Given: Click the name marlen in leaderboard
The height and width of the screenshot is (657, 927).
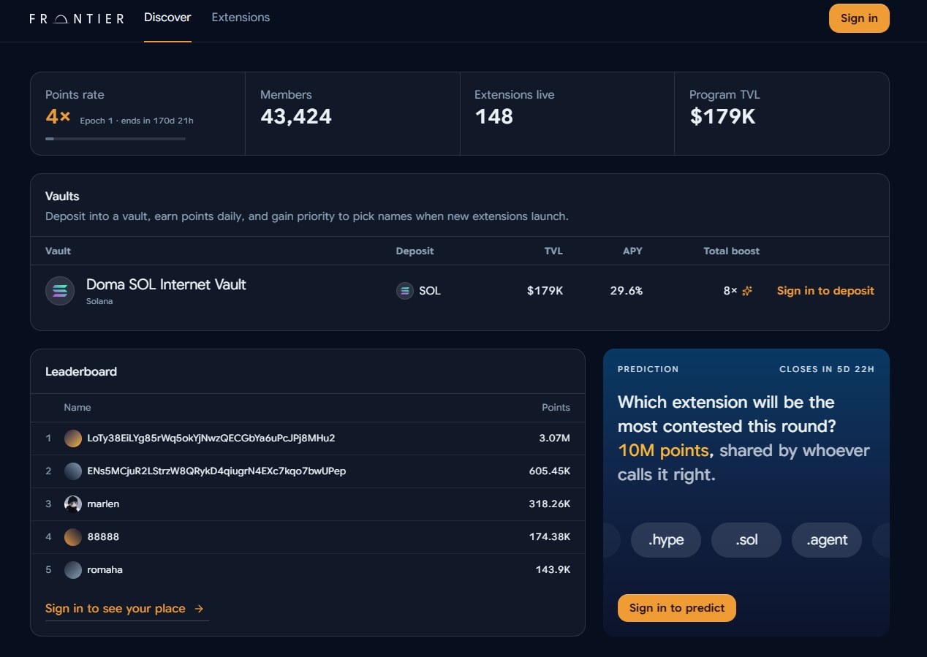Looking at the screenshot, I should coord(103,504).
